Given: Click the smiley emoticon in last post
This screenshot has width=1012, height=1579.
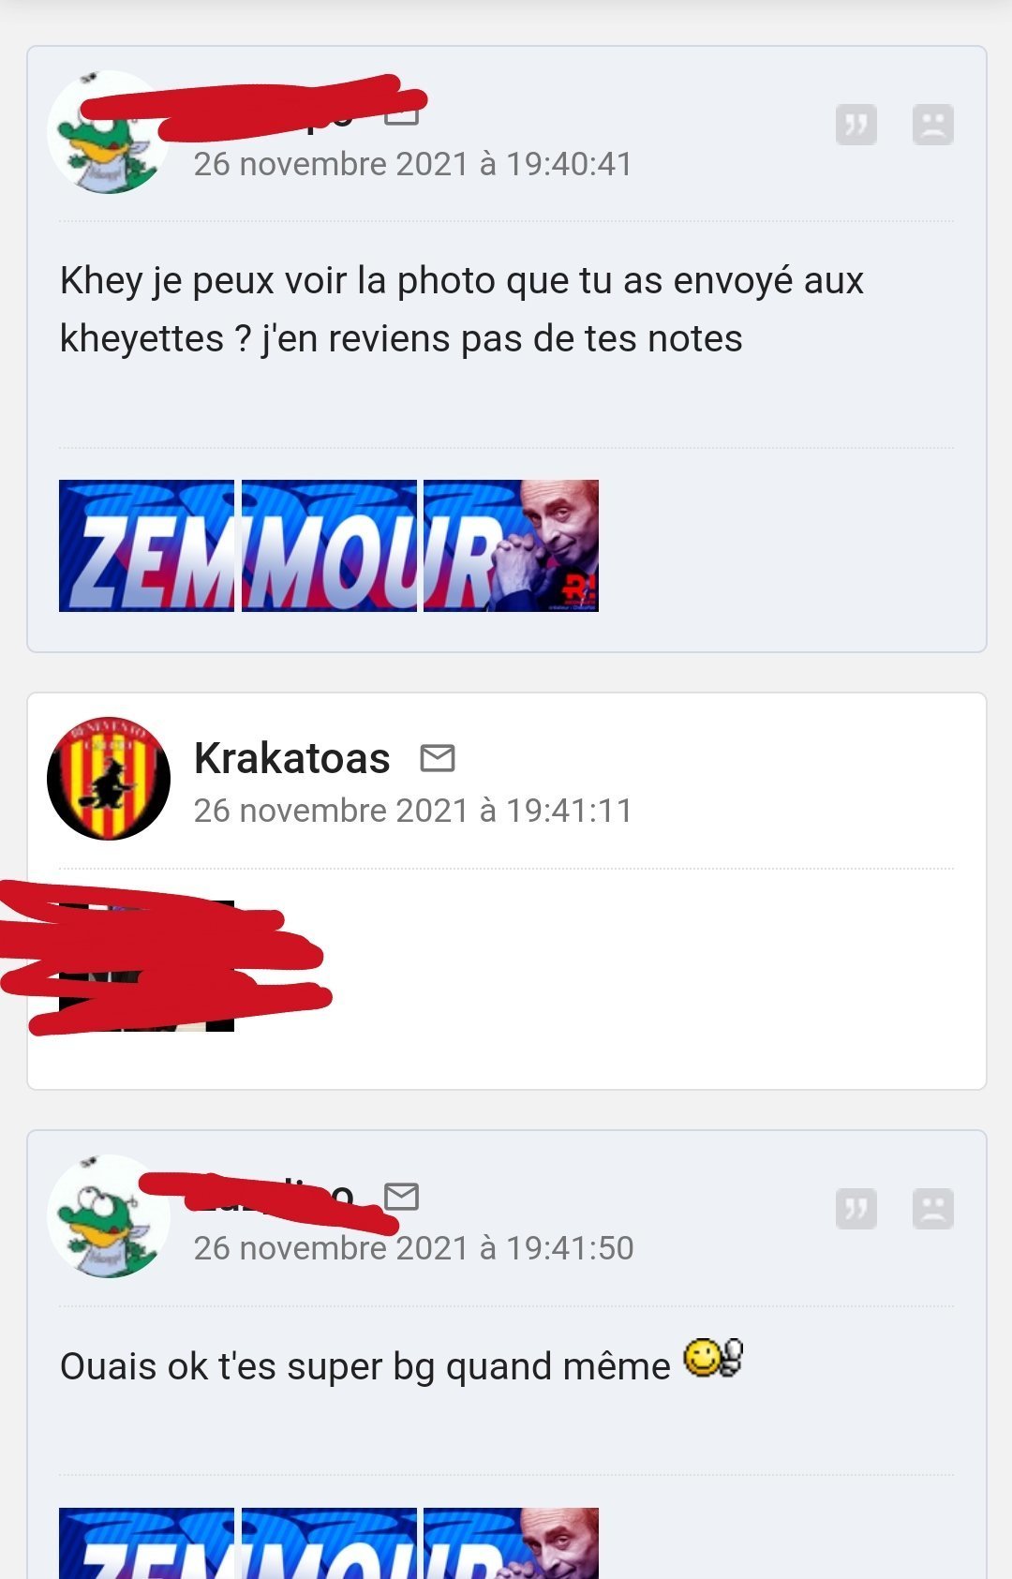Looking at the screenshot, I should (x=713, y=1359).
